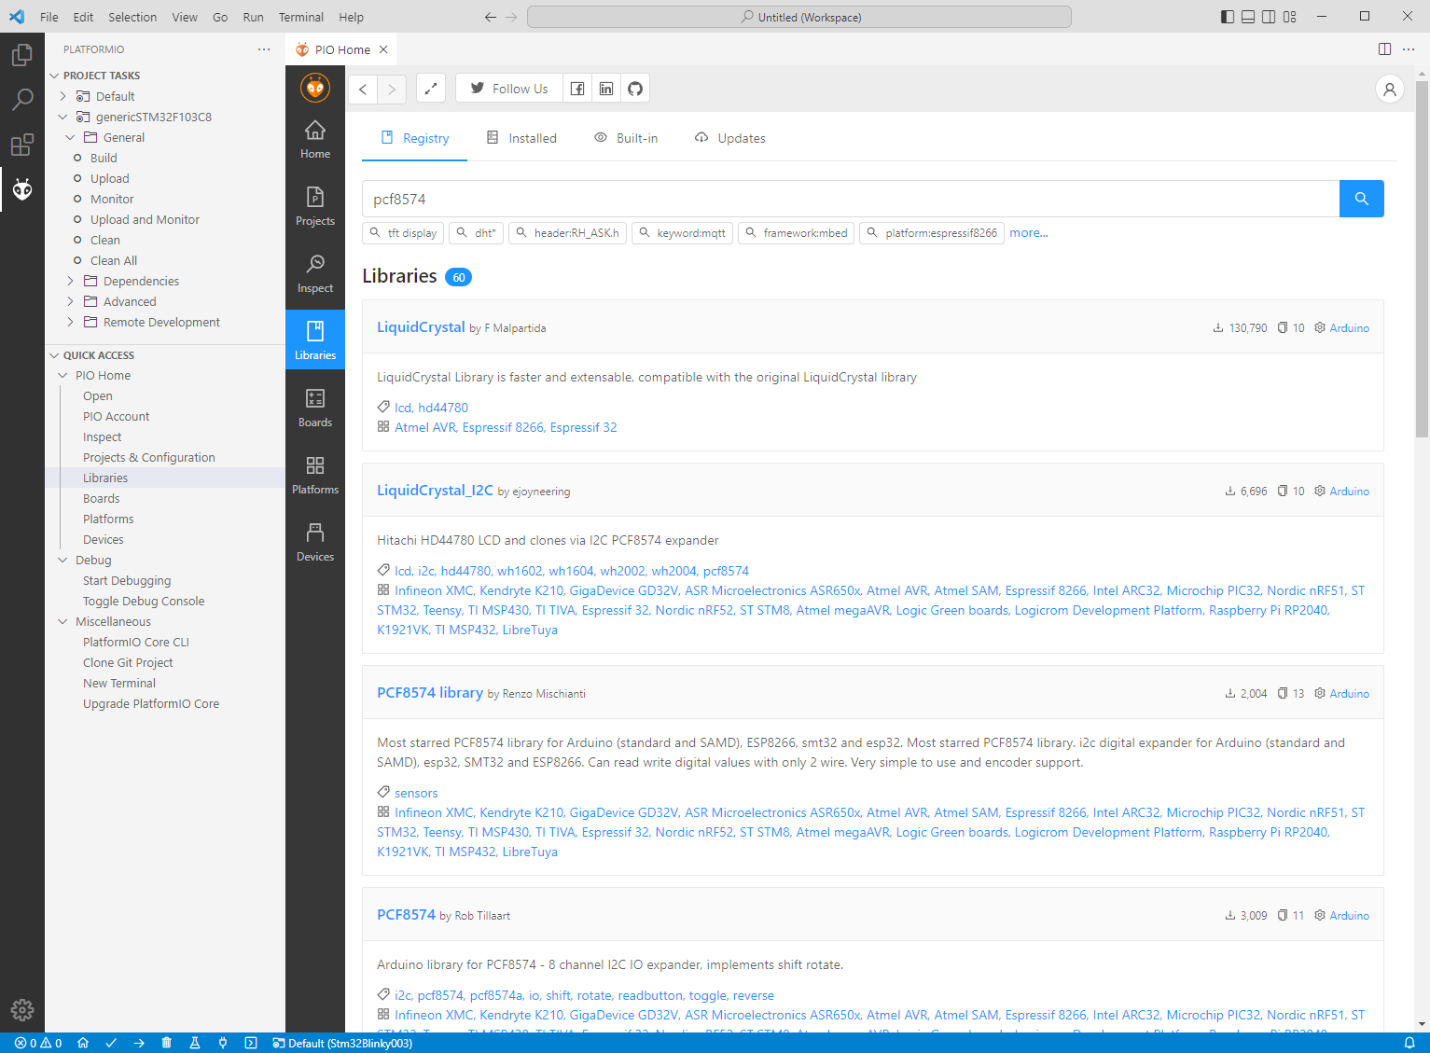
Task: Expand the Default tasks folder
Action: point(62,96)
